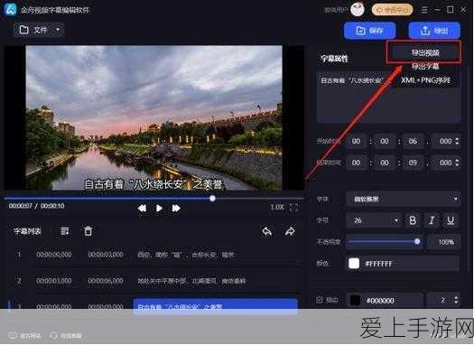Click the official website link at bottom
The width and height of the screenshot is (474, 345).
coord(24,335)
